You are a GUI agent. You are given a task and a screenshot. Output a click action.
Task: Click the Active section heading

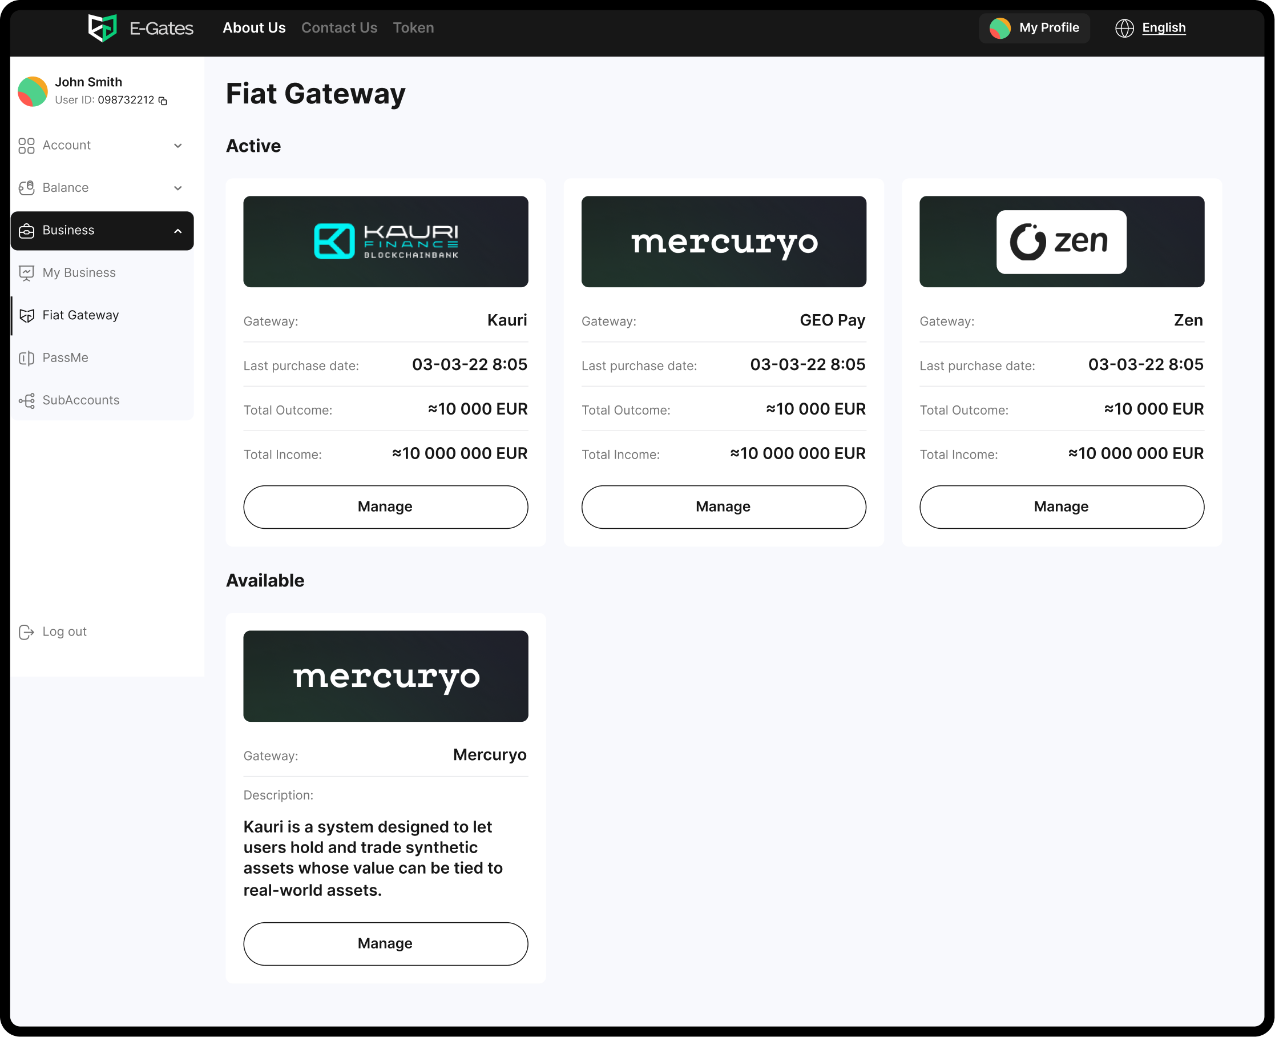[x=253, y=146]
